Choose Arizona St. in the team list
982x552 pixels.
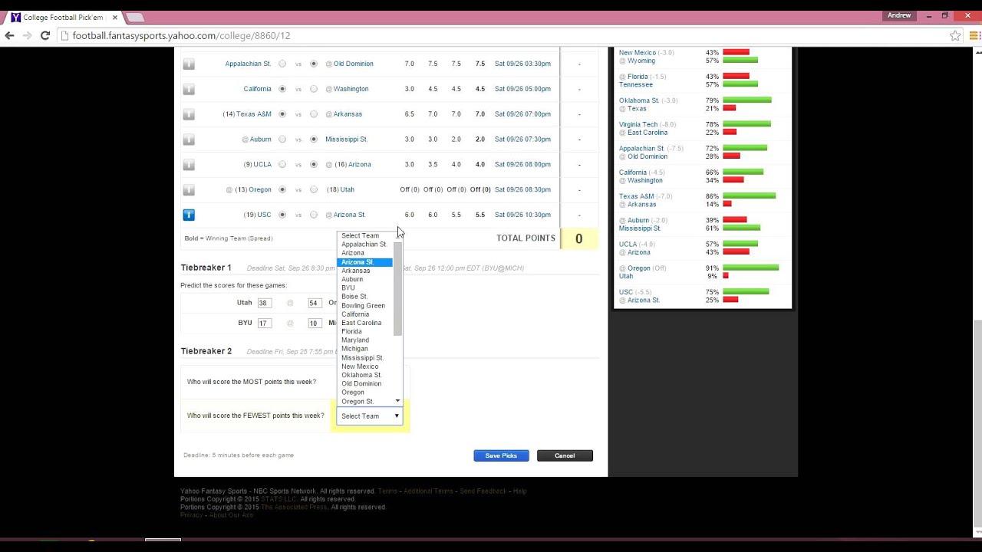[x=364, y=262]
